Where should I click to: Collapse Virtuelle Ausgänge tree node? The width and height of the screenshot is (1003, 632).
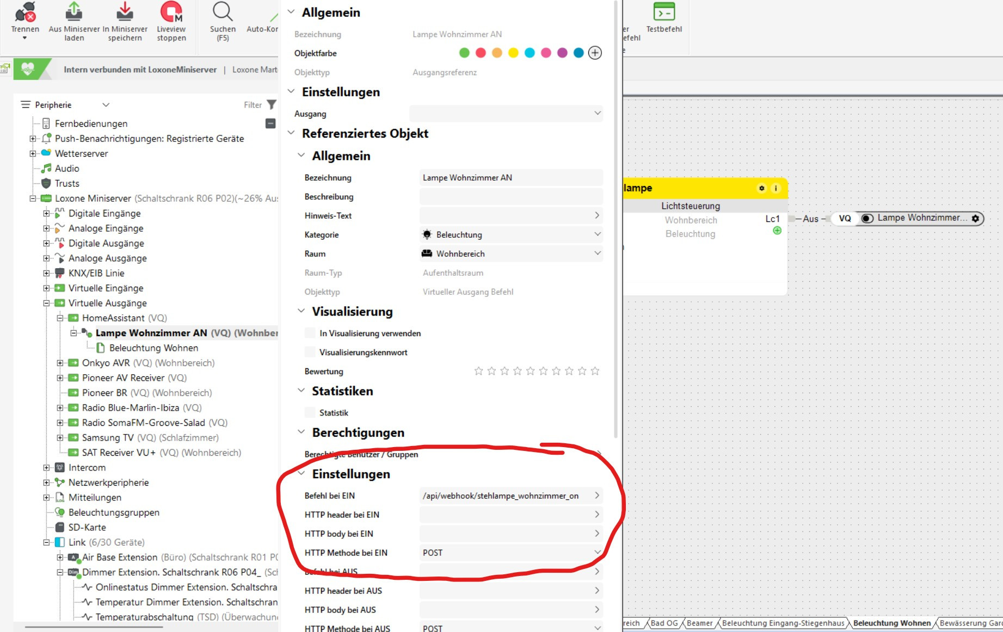click(46, 303)
